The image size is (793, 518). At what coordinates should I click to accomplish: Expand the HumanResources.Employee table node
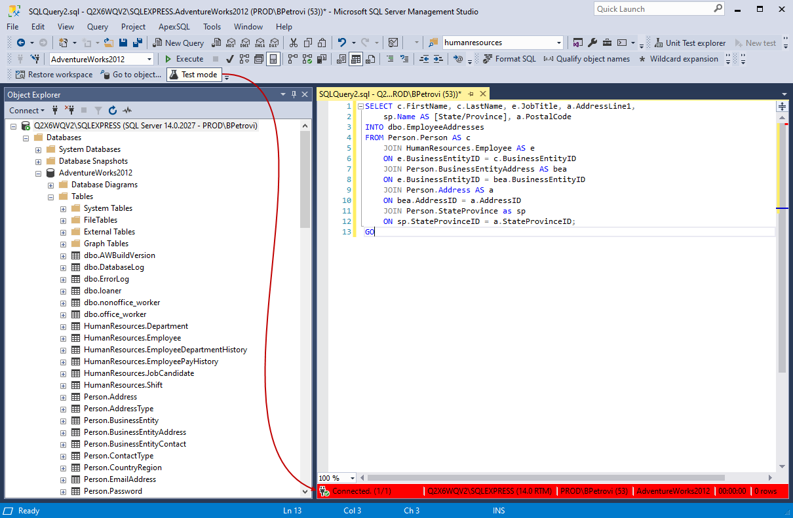click(63, 338)
